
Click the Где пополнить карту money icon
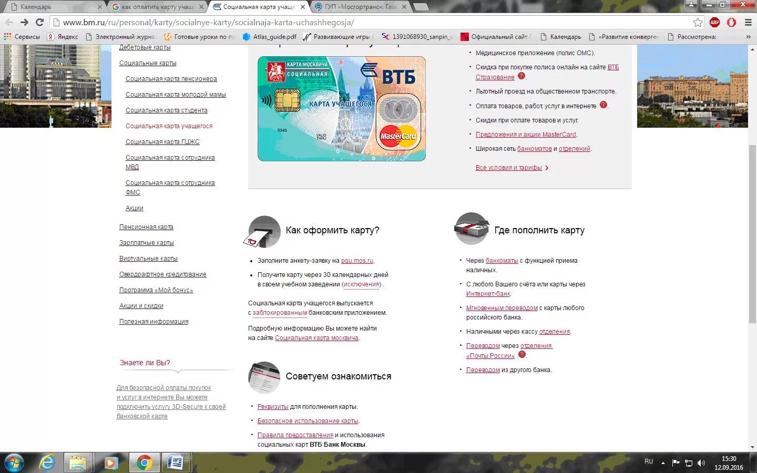point(472,229)
